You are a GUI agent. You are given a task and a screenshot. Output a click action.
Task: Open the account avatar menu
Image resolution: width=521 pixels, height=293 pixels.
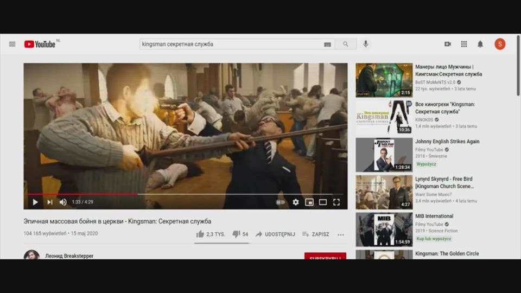tap(500, 44)
